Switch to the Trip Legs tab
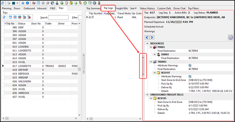Screen dimensions: 235x122 click(x=109, y=8)
